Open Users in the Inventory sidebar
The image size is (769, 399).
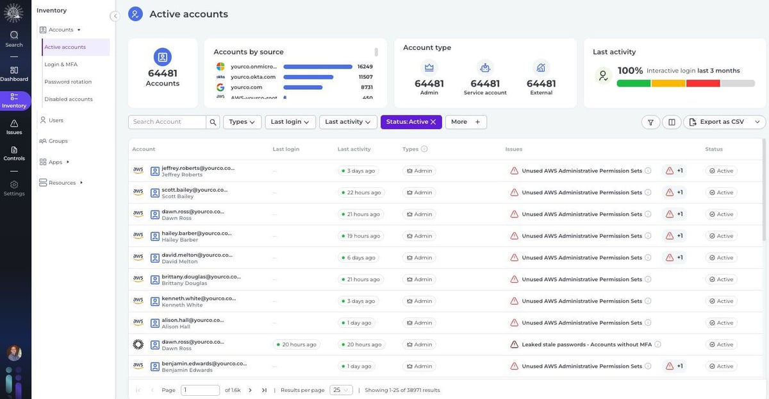point(51,120)
